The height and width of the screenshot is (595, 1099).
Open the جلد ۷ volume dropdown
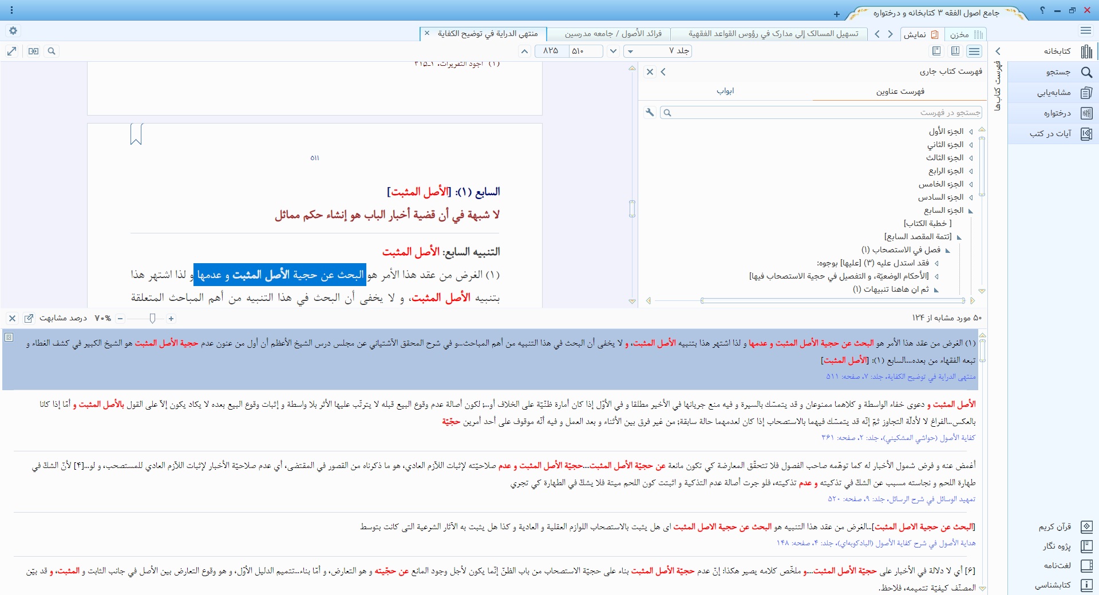[x=658, y=51]
